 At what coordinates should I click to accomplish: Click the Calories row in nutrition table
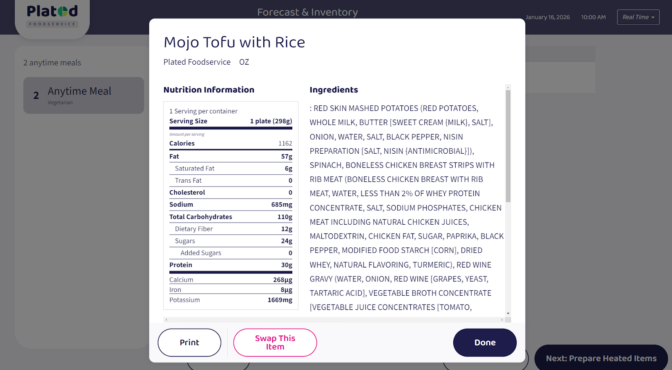(231, 144)
